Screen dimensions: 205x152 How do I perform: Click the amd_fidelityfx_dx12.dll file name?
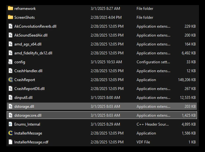(33, 53)
